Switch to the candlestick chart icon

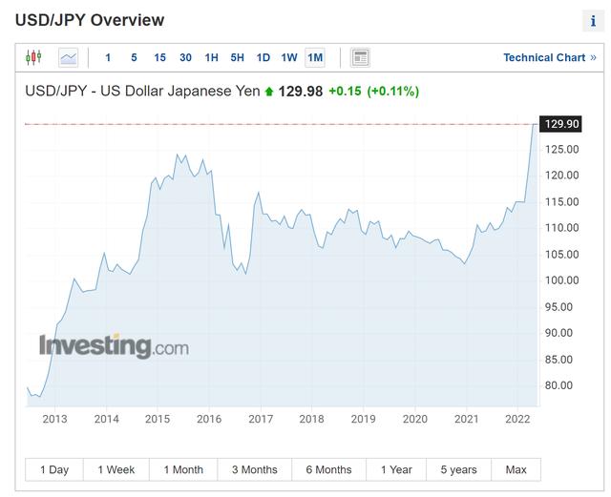[33, 57]
